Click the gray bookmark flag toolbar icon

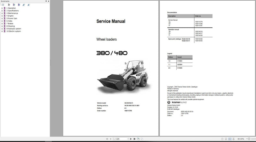coord(9,5)
